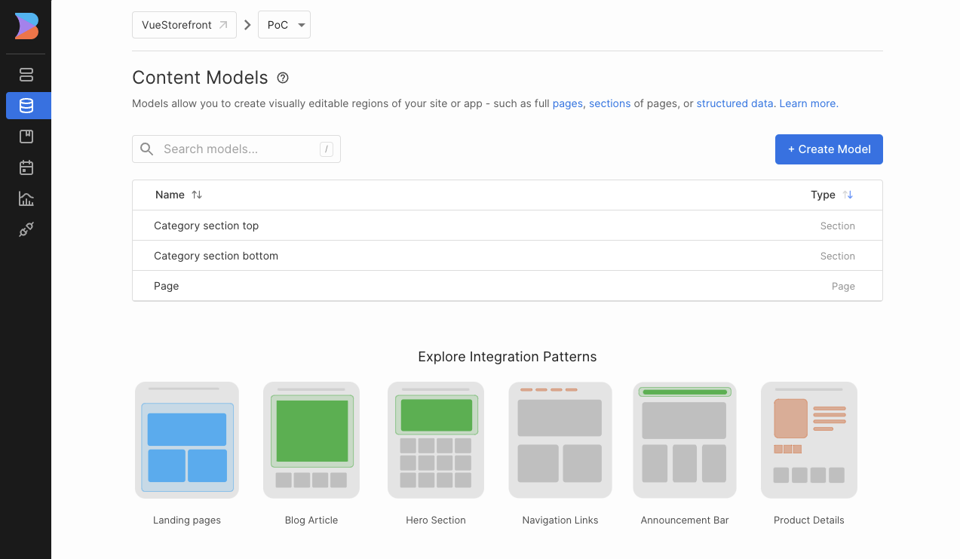
Task: Follow the structured data link
Action: click(x=735, y=103)
